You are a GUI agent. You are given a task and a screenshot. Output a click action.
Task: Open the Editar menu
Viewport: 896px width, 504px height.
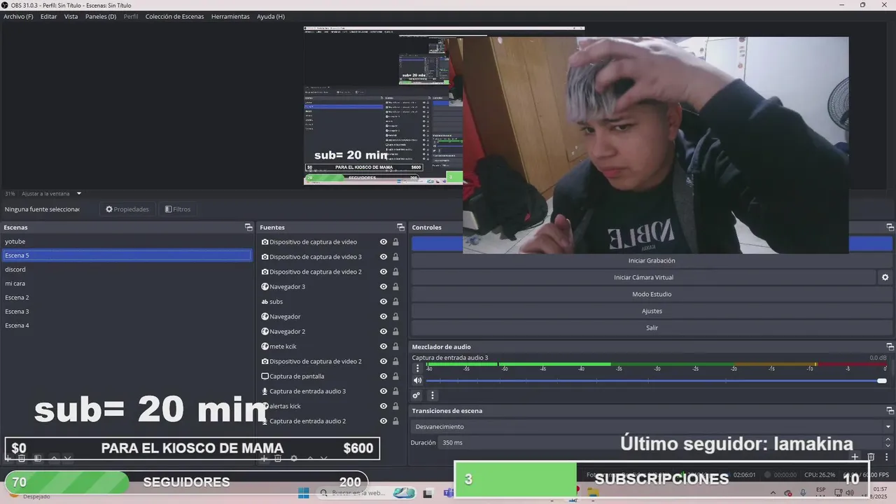pos(48,16)
